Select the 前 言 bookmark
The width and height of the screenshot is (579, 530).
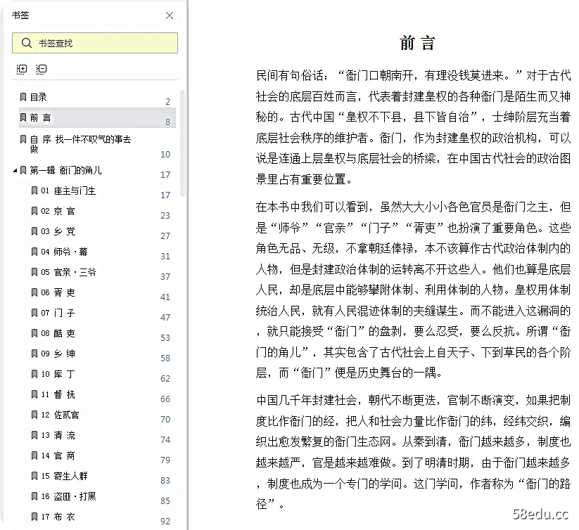(x=97, y=117)
